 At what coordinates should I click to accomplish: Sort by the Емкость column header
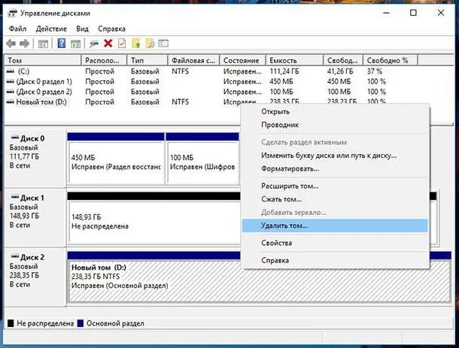point(294,61)
